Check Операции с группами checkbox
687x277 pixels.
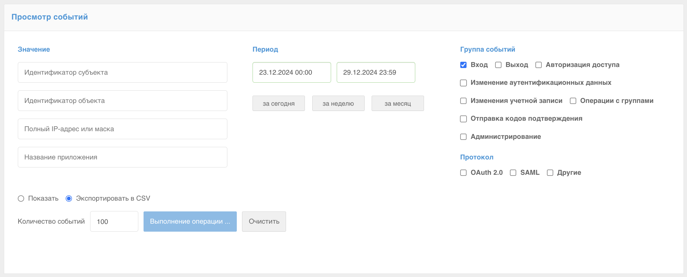click(573, 101)
